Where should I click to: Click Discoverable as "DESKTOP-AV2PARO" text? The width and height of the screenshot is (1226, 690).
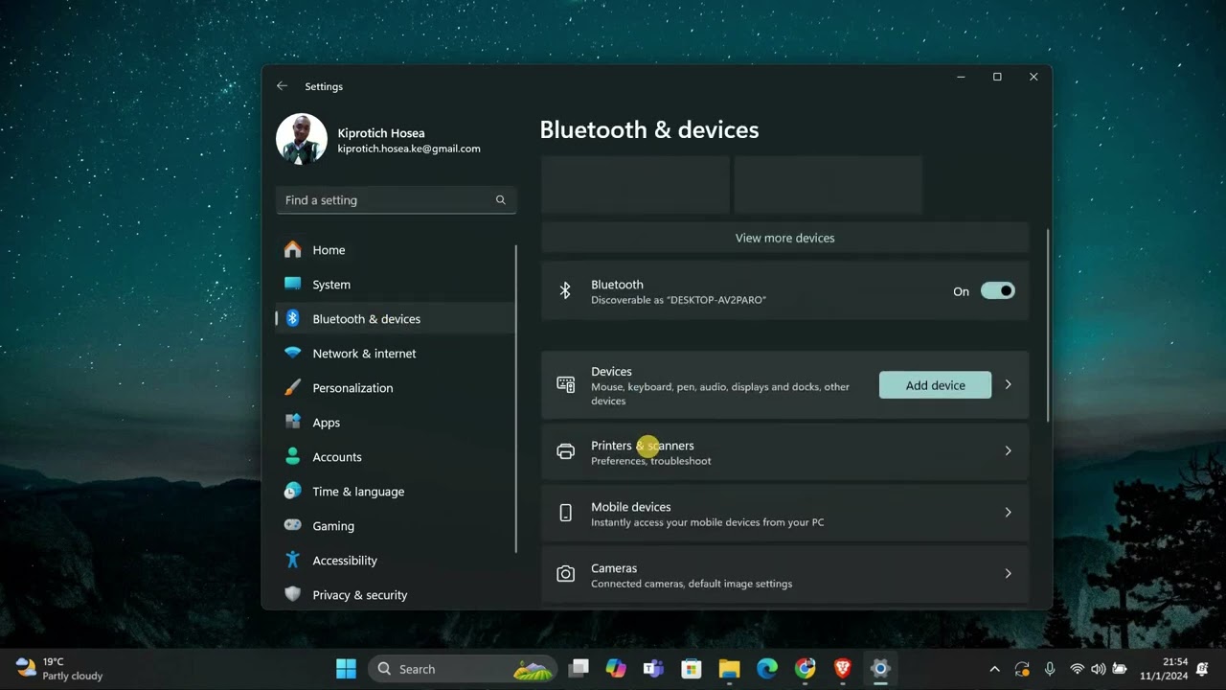[678, 300]
